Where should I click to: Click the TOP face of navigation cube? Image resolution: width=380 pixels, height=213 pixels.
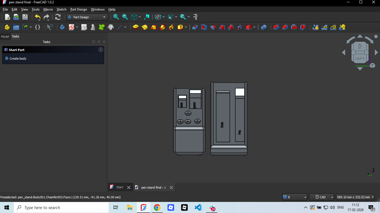click(x=360, y=46)
